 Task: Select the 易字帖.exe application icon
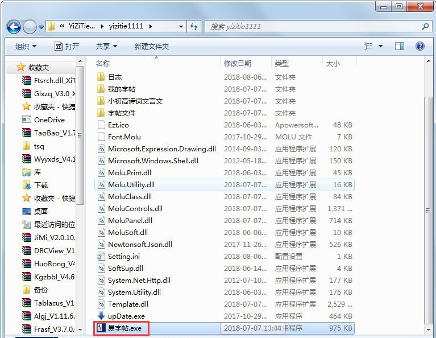[x=101, y=328]
